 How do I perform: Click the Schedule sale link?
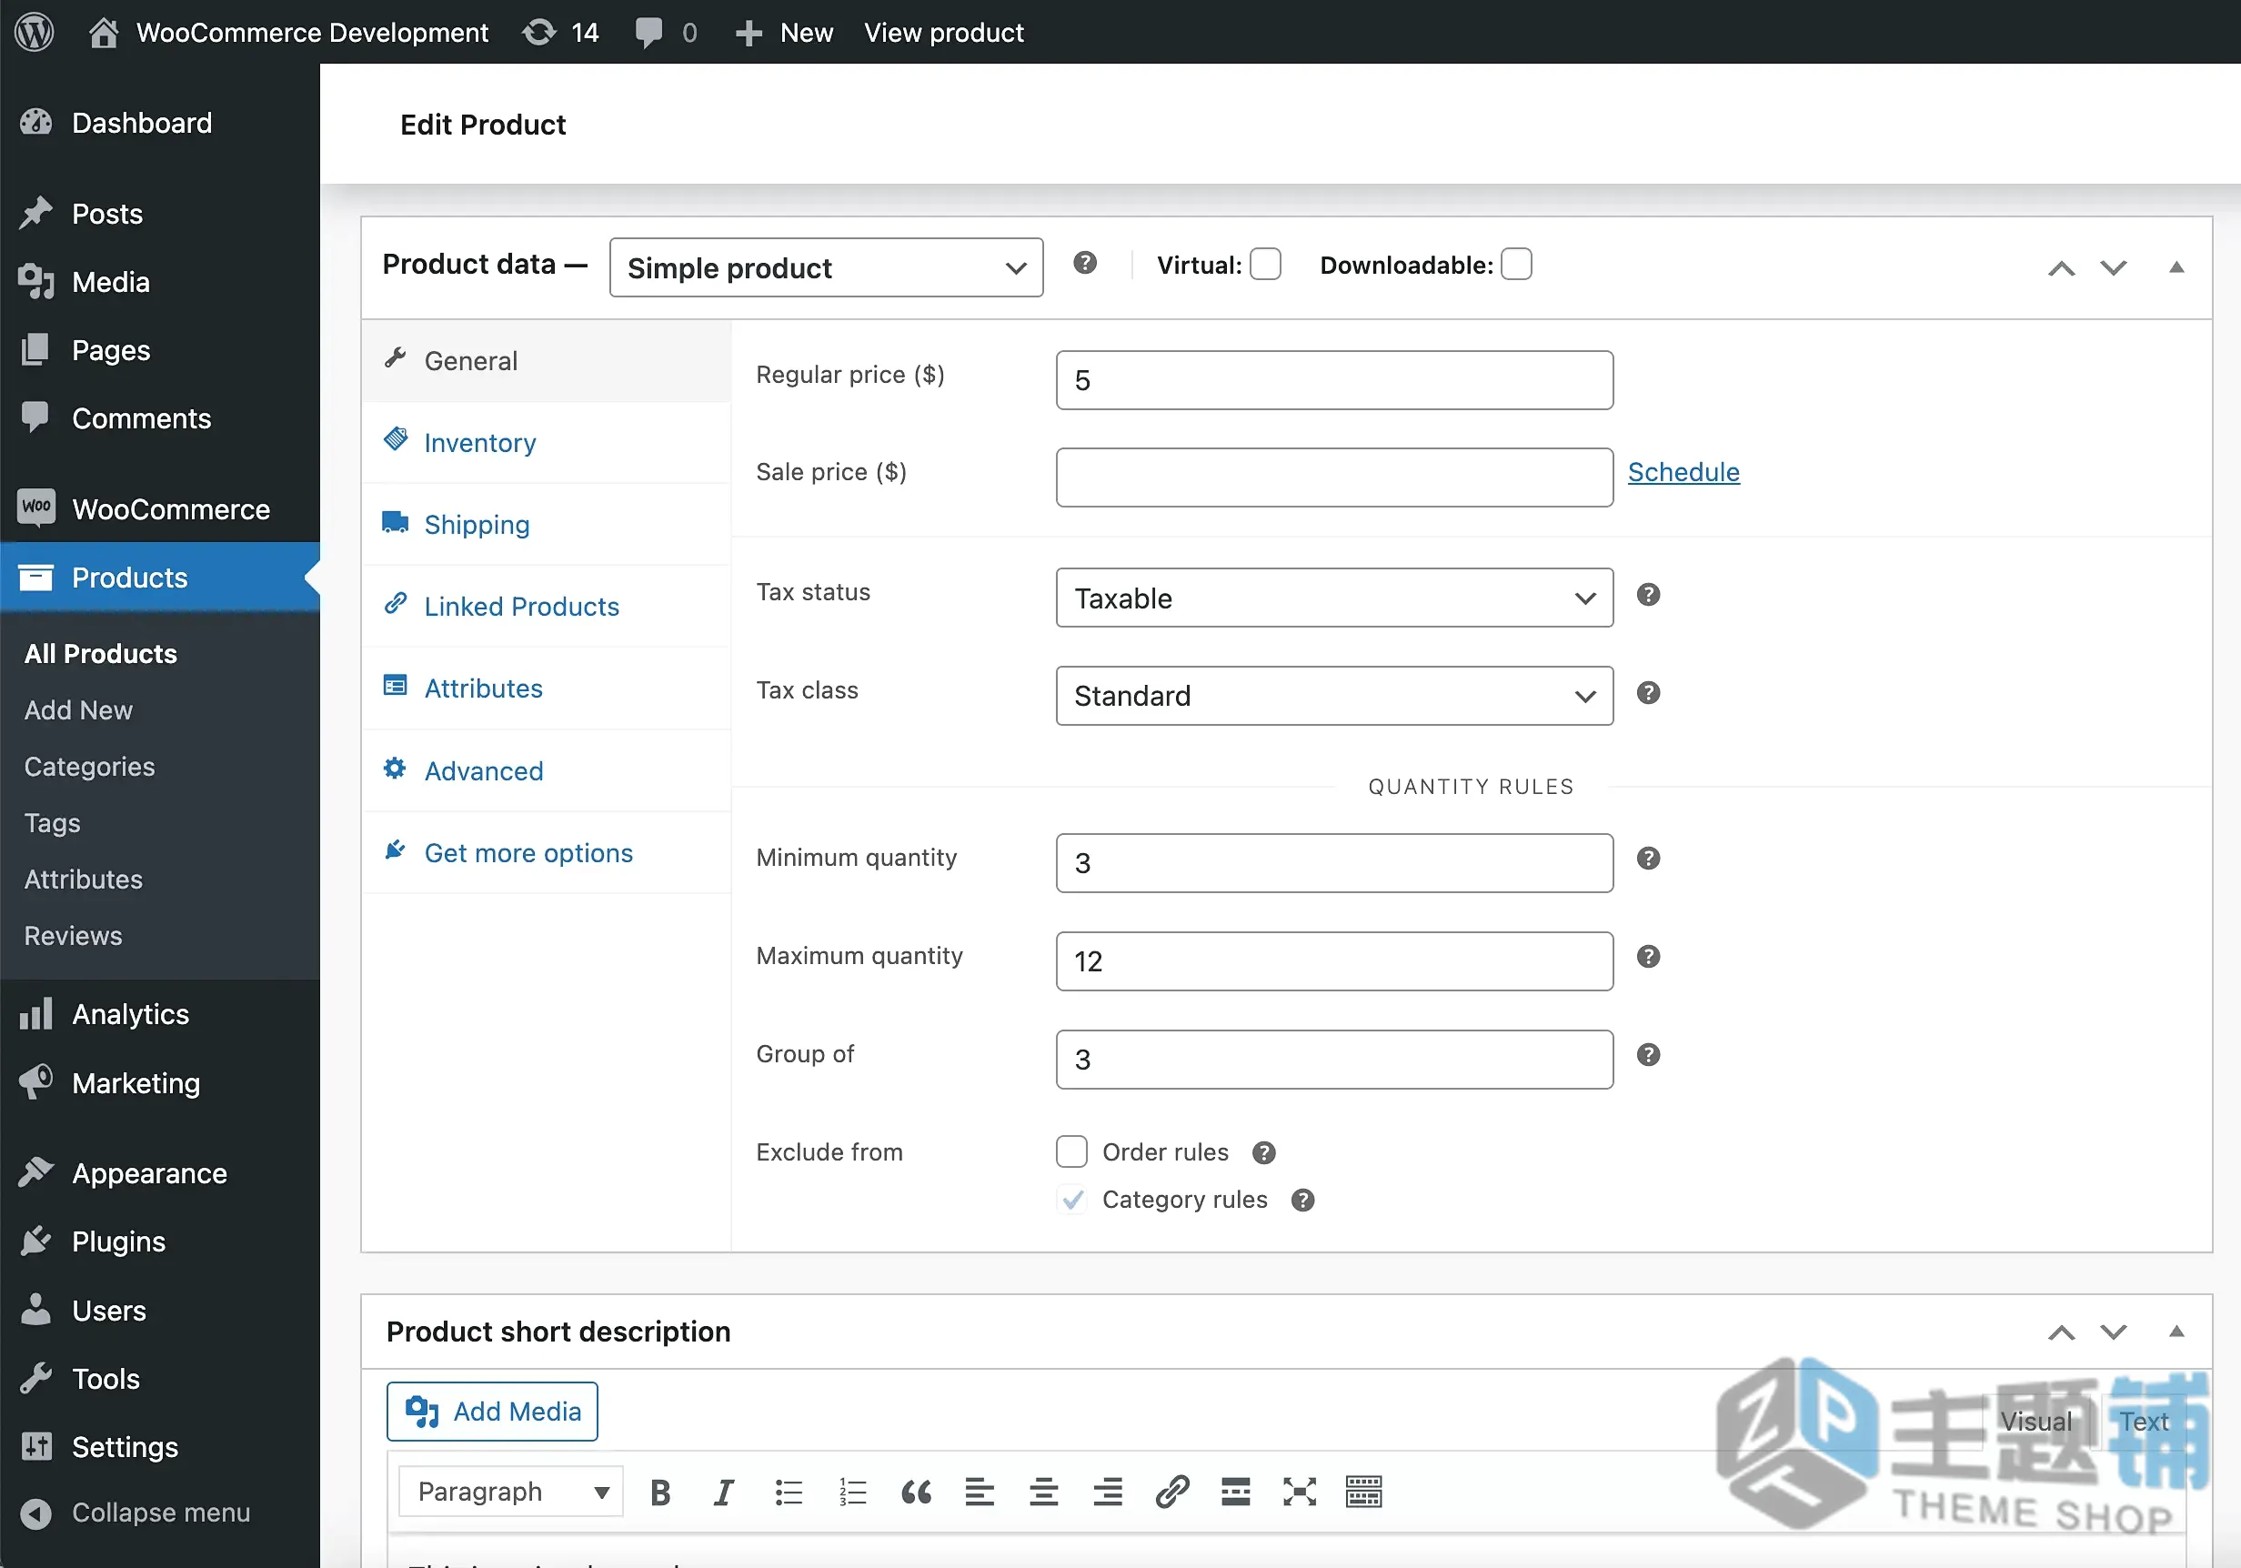pyautogui.click(x=1683, y=473)
